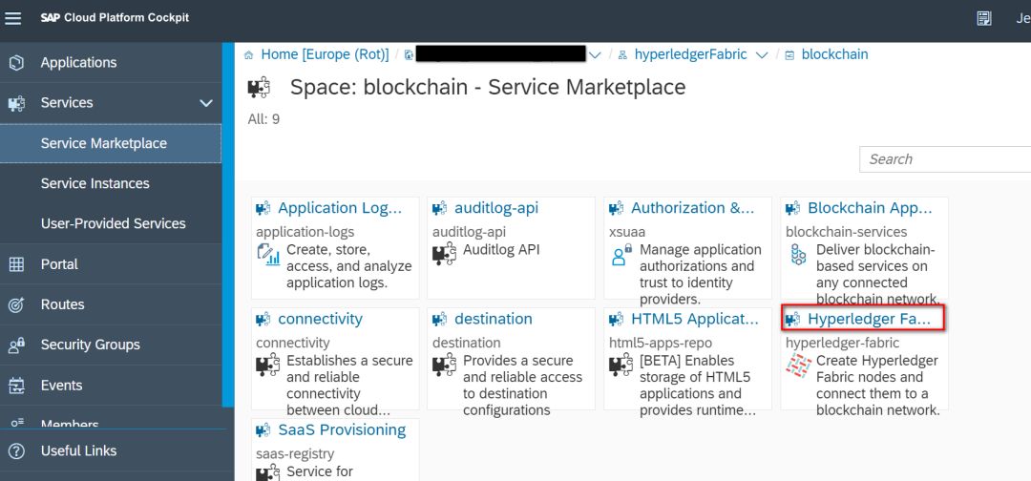Screen dimensions: 1031x481
Task: Open the auditlog-api service tile title
Action: click(x=496, y=208)
